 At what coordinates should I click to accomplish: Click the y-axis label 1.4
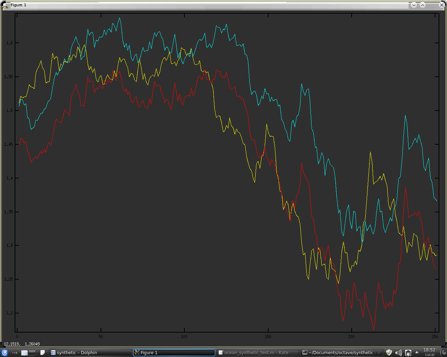10,178
